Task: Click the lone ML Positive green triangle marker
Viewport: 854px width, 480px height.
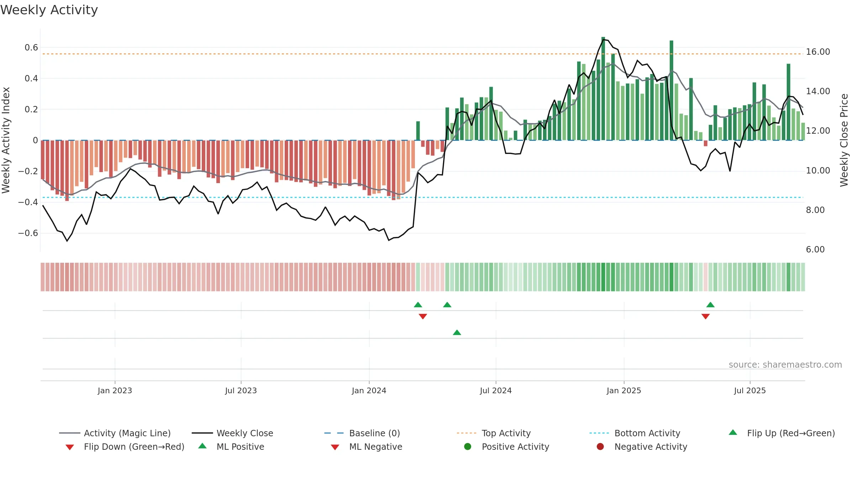Action: tap(457, 332)
